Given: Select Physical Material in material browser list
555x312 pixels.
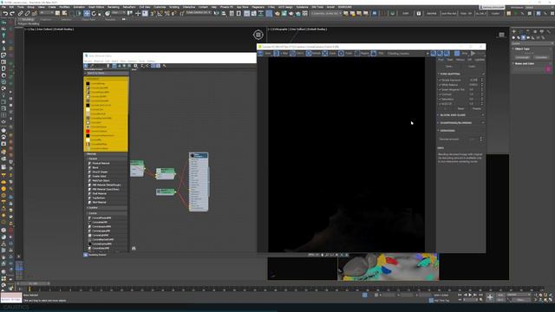Looking at the screenshot, I should tap(101, 164).
